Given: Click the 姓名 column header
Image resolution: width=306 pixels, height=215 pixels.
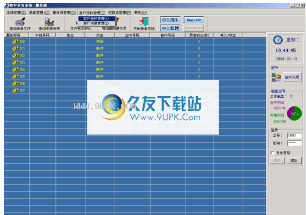Looking at the screenshot, I should pos(70,35).
